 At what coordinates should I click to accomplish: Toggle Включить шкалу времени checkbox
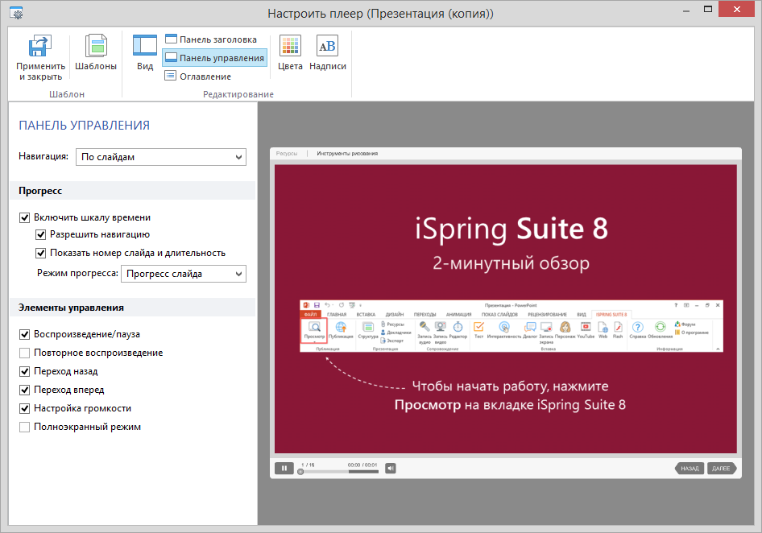click(x=24, y=217)
